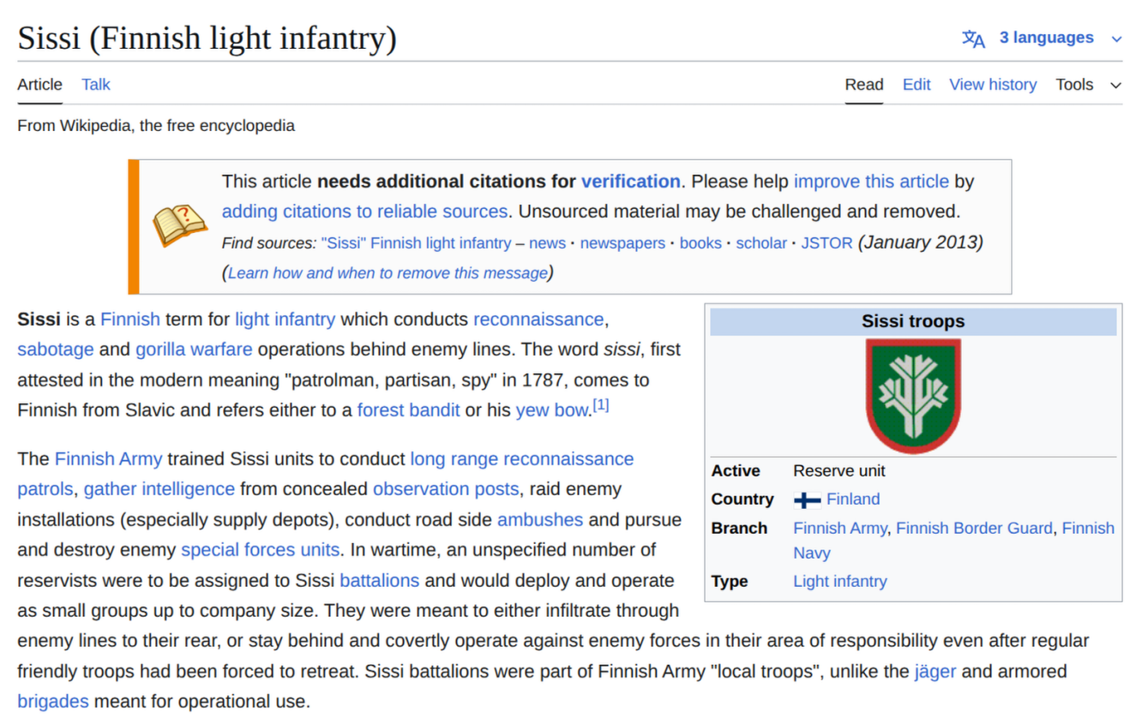Open Finnish Army link in the infobox Branch row
The image size is (1142, 718).
pyautogui.click(x=840, y=529)
